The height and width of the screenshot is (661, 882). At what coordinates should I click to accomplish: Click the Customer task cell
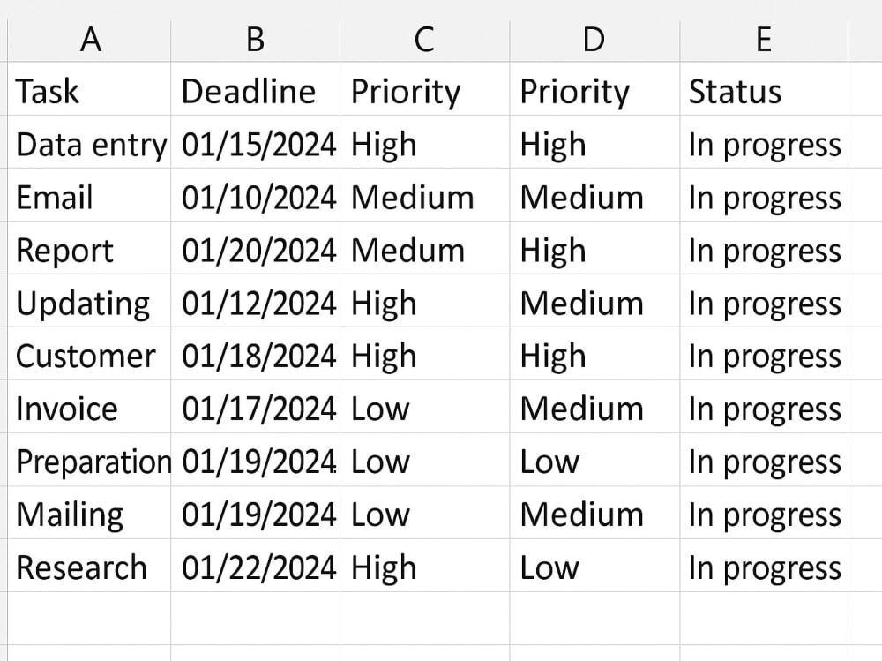89,354
